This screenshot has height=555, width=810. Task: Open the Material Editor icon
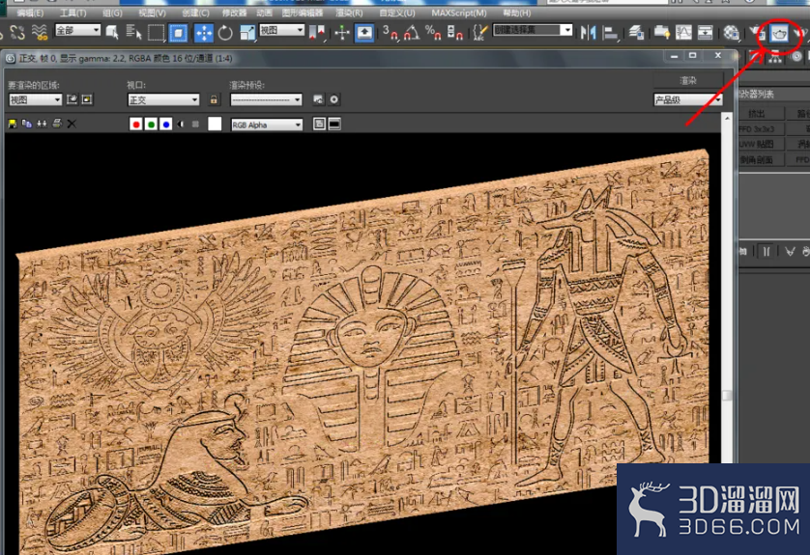pyautogui.click(x=731, y=33)
